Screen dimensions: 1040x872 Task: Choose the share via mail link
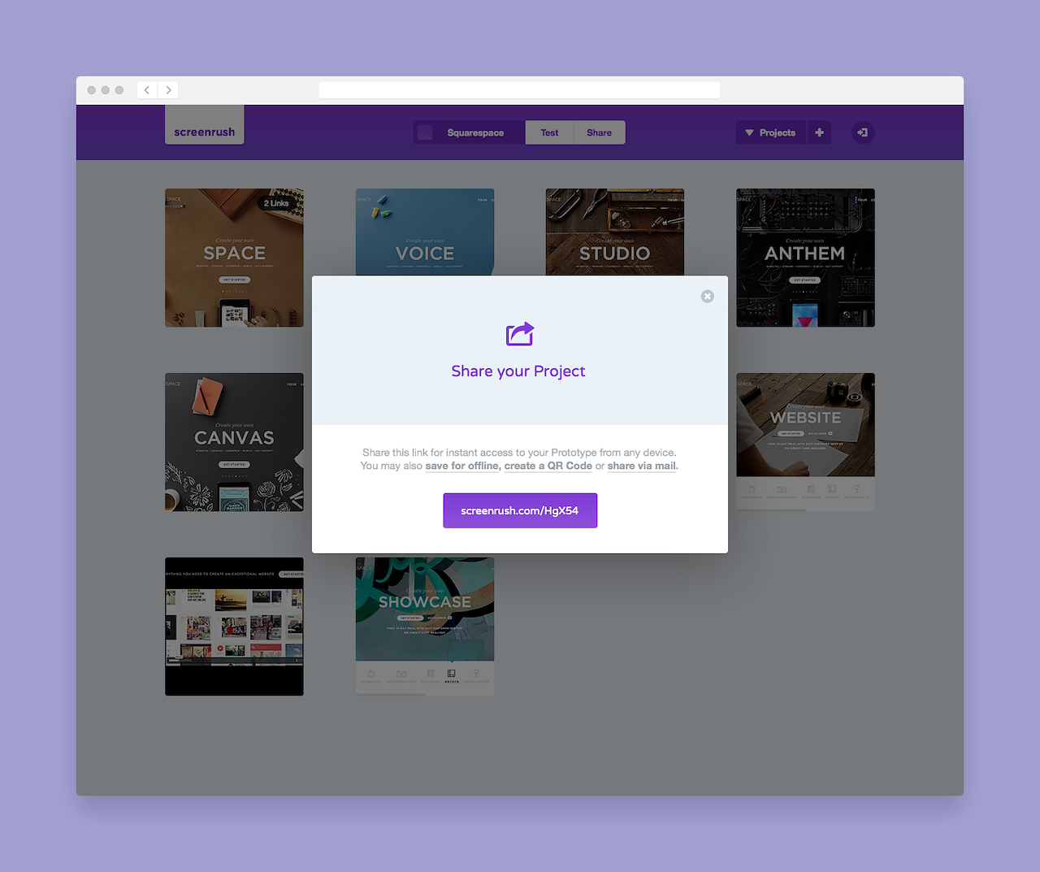tap(642, 466)
